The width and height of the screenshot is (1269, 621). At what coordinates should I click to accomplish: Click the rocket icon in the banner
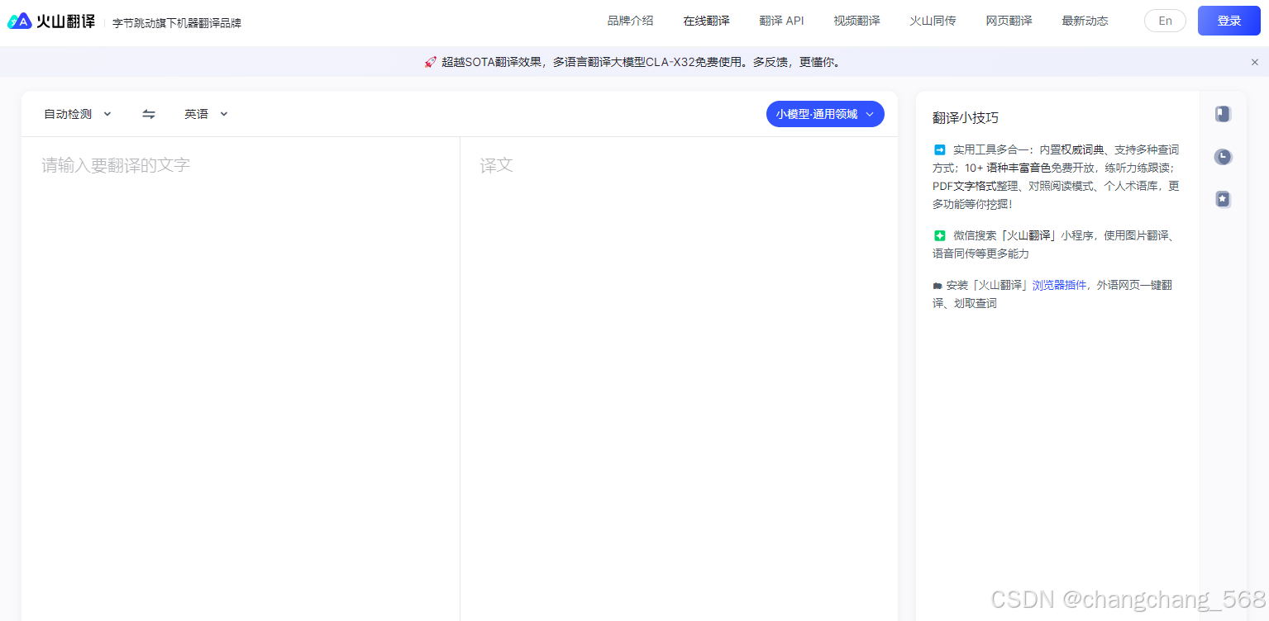(x=430, y=62)
